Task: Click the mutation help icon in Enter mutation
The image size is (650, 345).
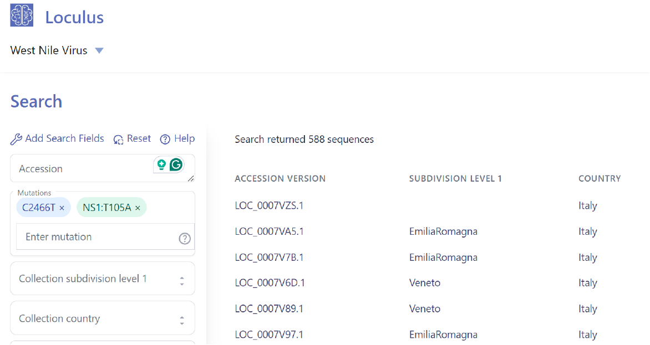Action: pos(185,238)
